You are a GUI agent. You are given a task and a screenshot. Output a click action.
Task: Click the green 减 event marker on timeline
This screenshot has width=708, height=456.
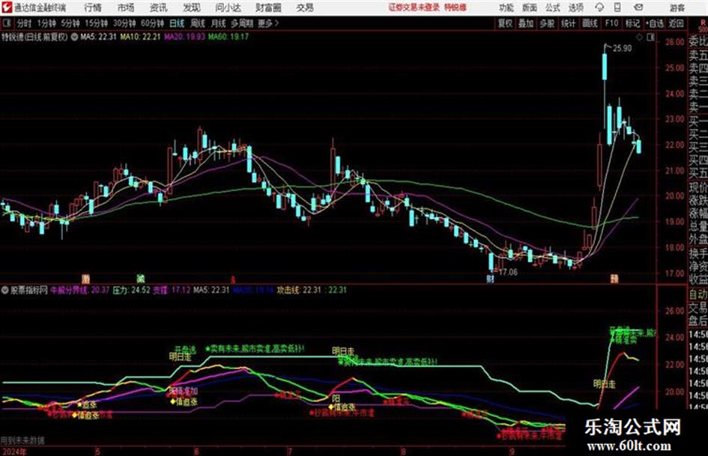pos(140,278)
